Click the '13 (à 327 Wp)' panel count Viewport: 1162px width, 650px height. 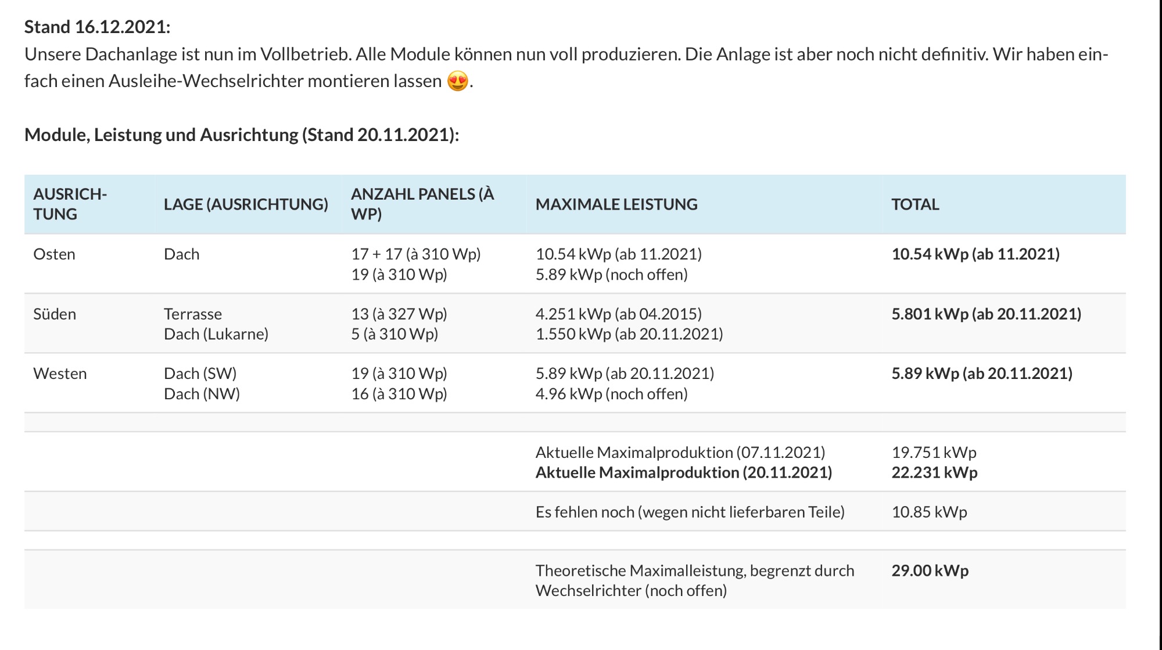click(x=399, y=314)
